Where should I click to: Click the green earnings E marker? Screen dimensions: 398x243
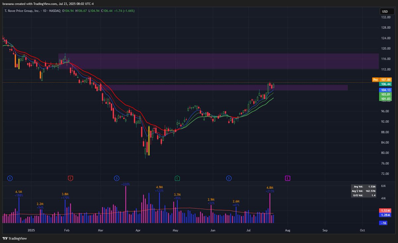(x=177, y=179)
